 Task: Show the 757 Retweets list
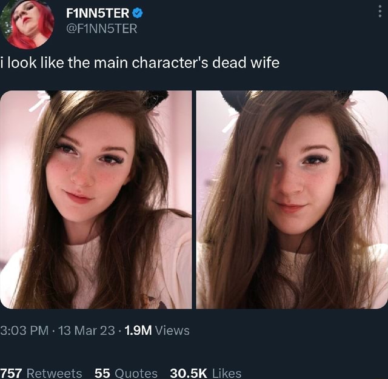pyautogui.click(x=41, y=373)
